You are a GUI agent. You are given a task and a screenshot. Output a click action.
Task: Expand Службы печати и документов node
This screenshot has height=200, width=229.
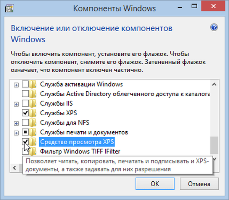16,132
